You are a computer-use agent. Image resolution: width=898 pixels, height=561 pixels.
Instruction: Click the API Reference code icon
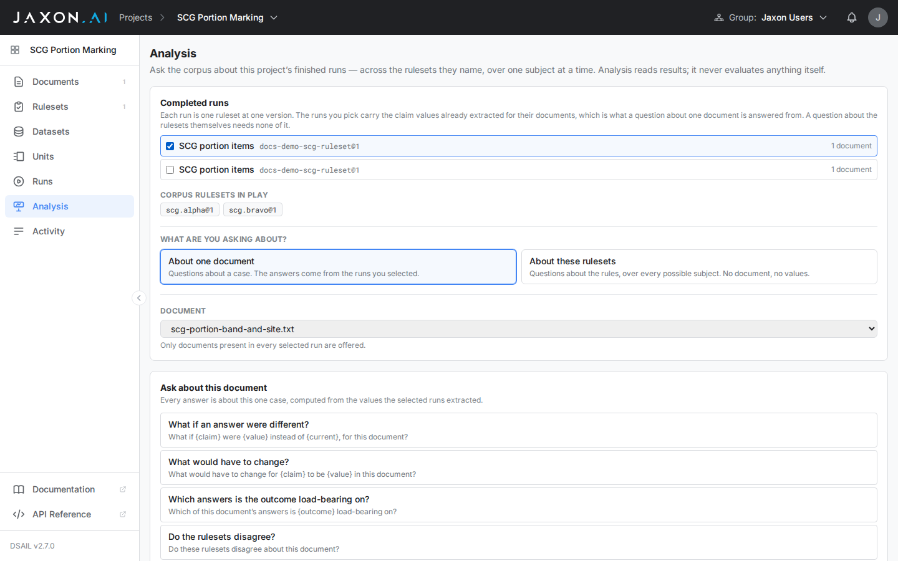click(19, 514)
